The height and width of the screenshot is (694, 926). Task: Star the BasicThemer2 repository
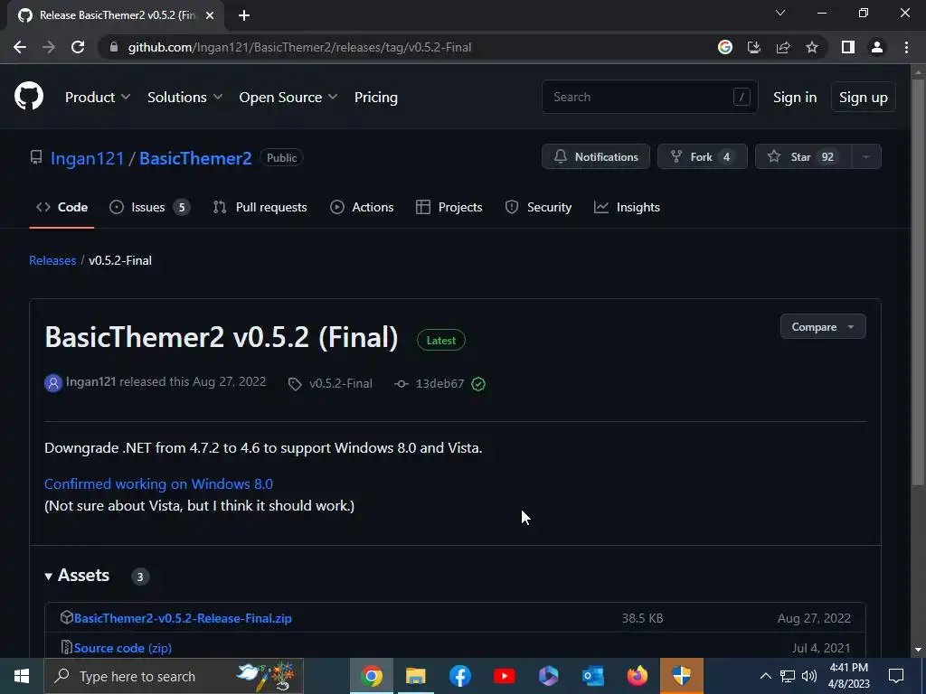[x=804, y=157]
